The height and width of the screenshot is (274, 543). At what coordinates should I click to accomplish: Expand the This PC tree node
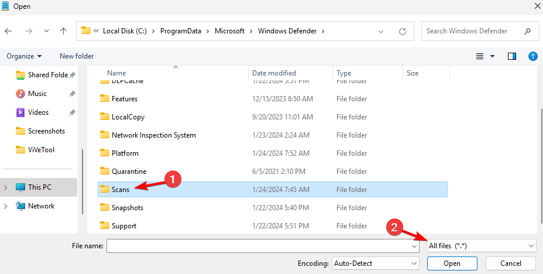pyautogui.click(x=5, y=187)
